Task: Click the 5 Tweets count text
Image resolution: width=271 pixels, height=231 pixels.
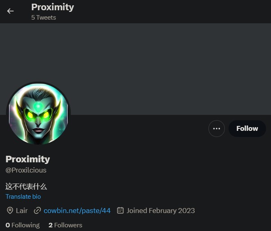Action: tap(44, 18)
